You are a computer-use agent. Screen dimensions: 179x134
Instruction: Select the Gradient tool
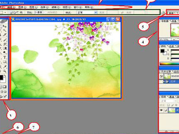5,48
